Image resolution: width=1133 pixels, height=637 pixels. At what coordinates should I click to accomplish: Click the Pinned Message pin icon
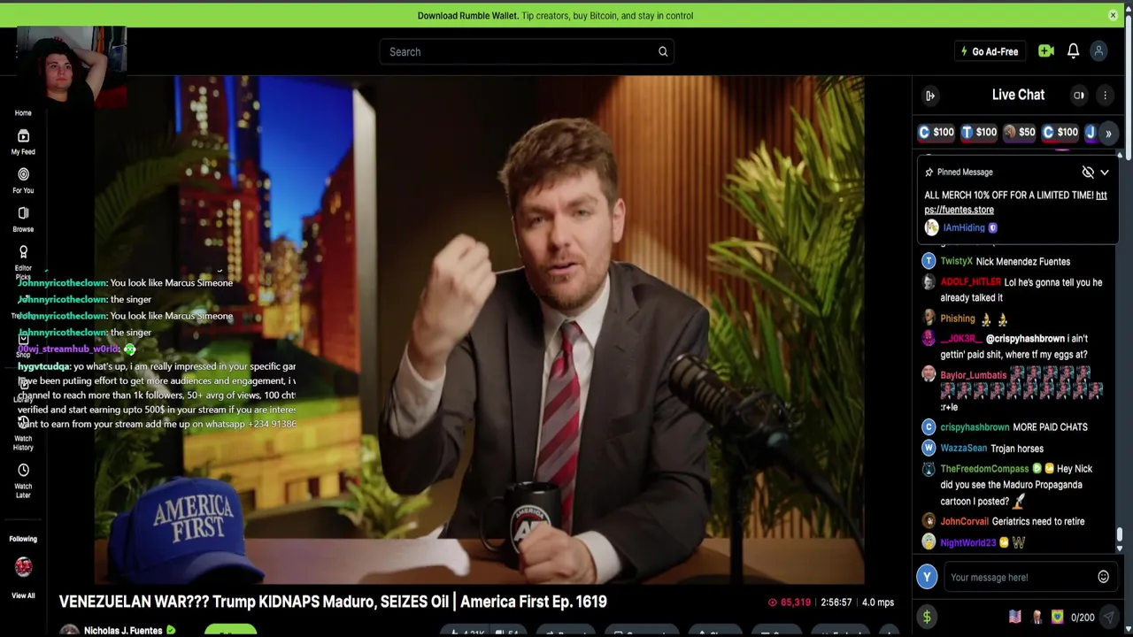click(929, 172)
